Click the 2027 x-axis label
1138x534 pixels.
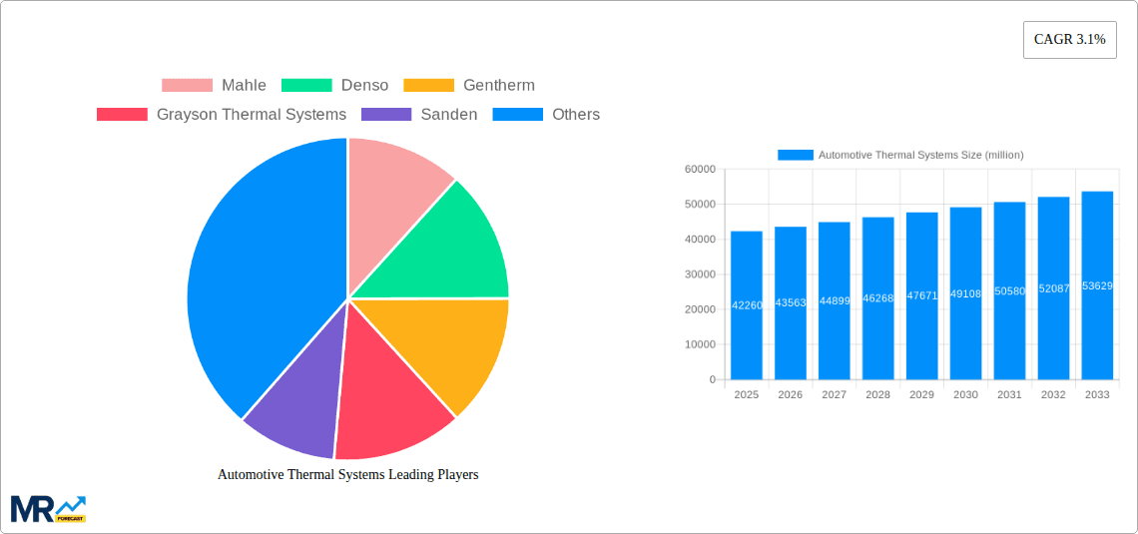click(835, 394)
